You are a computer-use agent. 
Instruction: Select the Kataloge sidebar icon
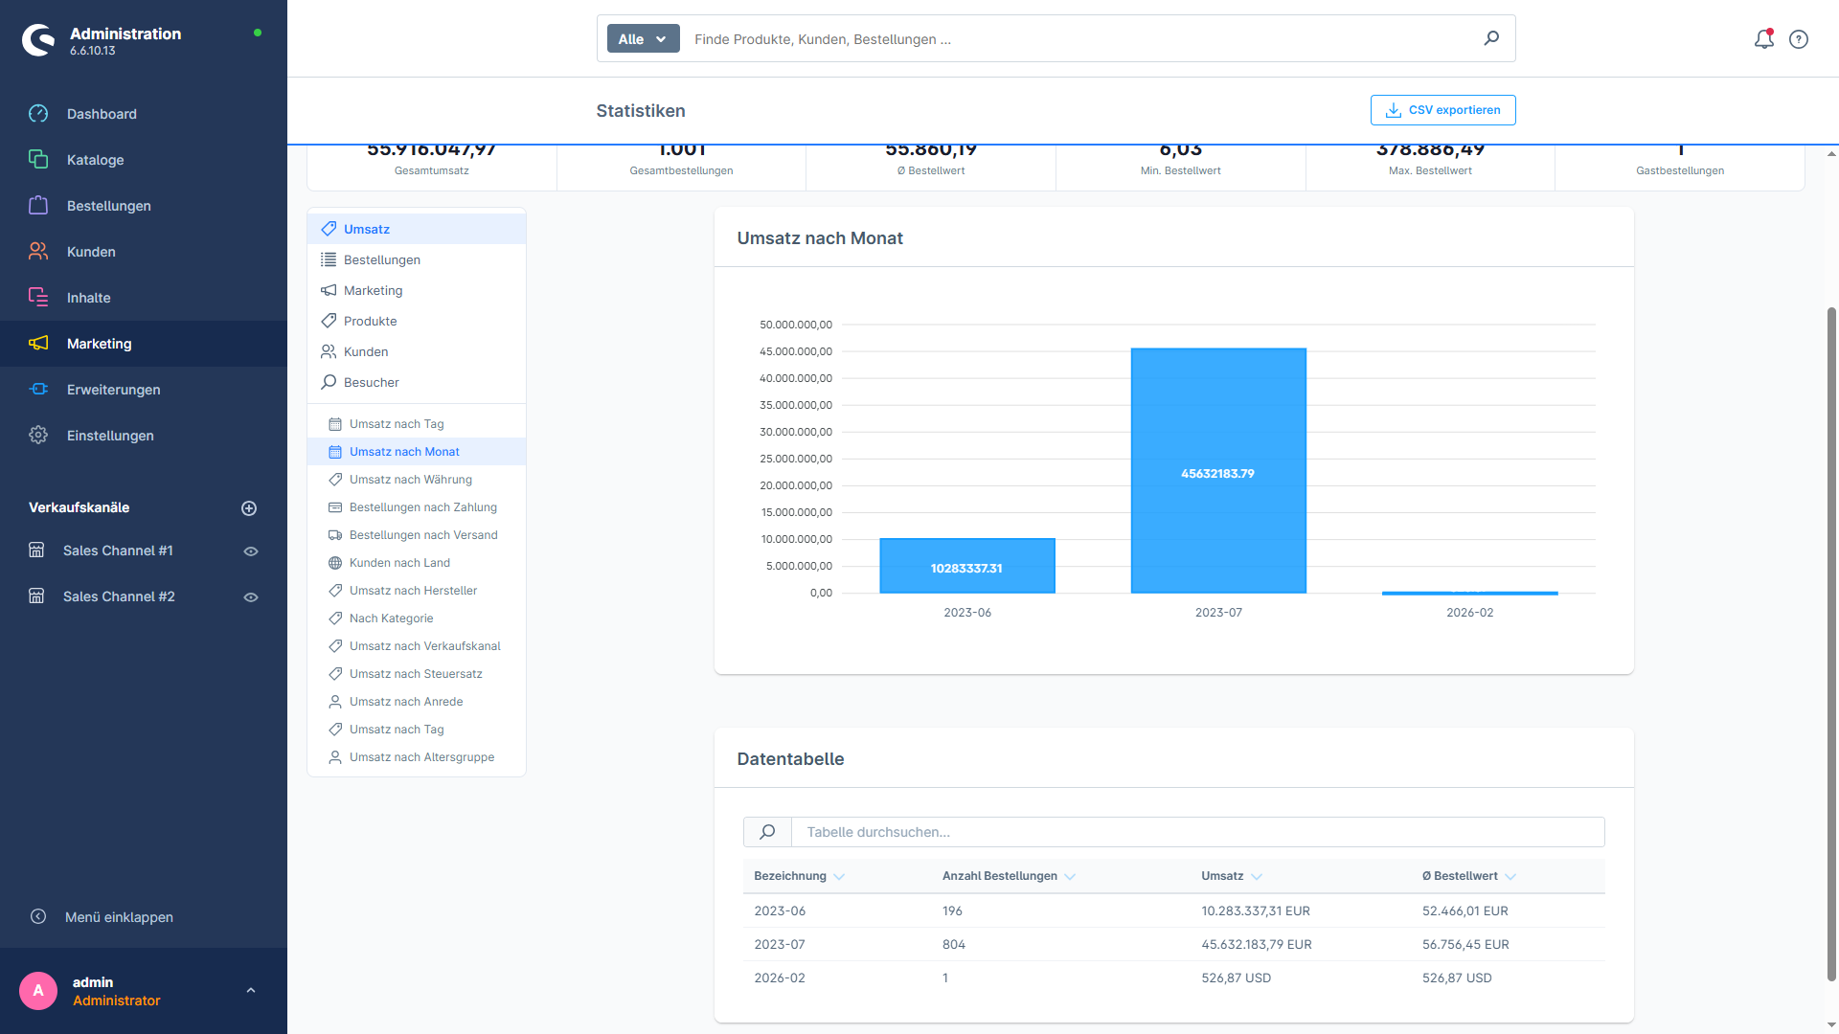tap(38, 159)
